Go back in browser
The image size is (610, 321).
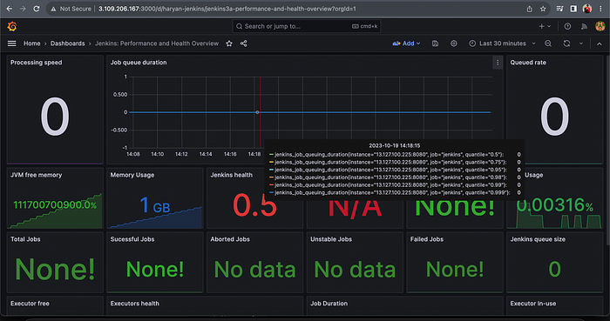click(10, 9)
